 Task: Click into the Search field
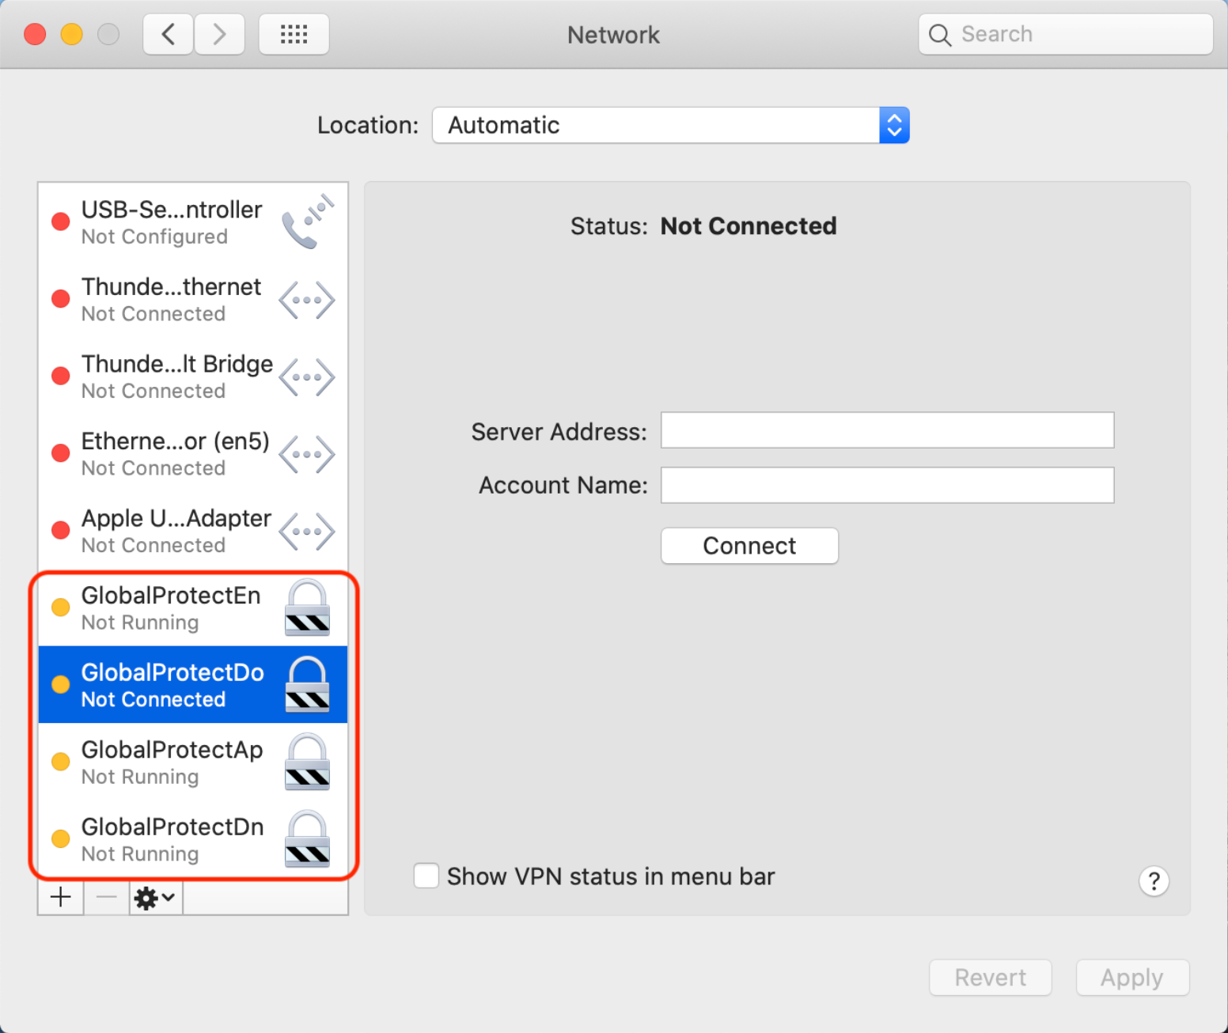click(1066, 34)
